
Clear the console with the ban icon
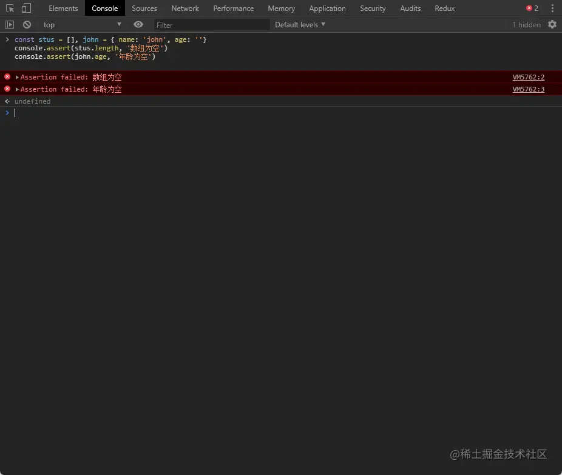pos(27,25)
